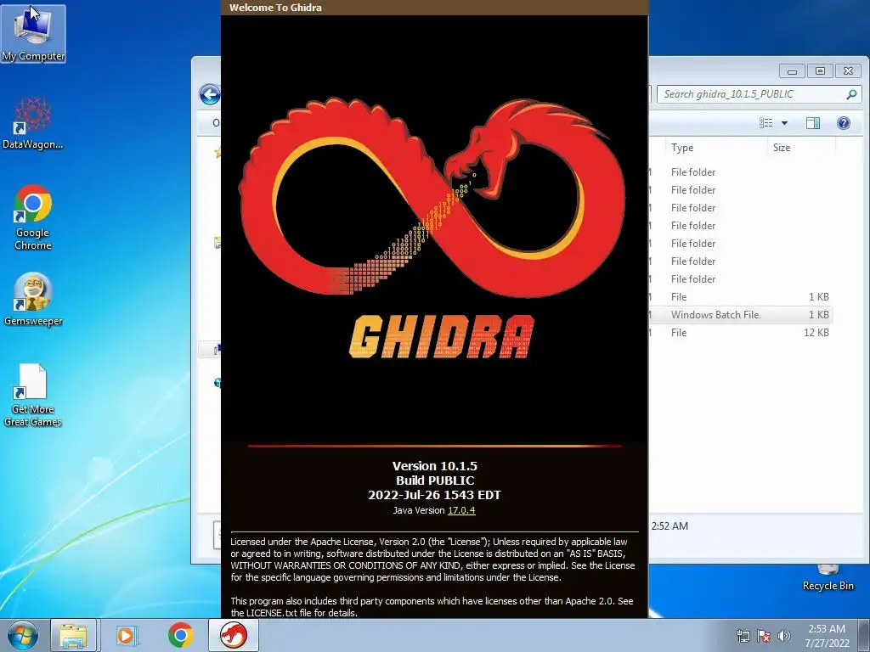
Task: Open the Gemsweeper desktop shortcut
Action: [33, 300]
